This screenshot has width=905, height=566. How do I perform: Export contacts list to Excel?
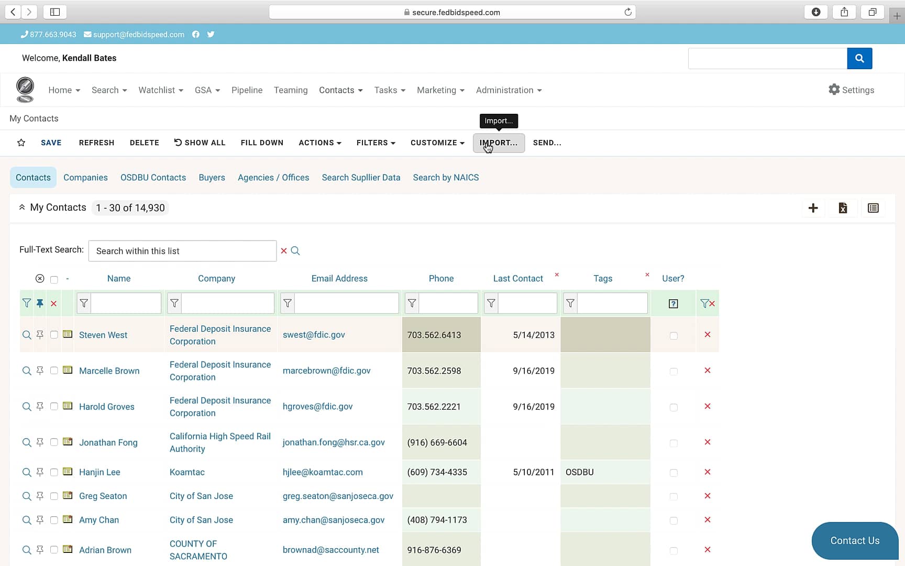(843, 208)
